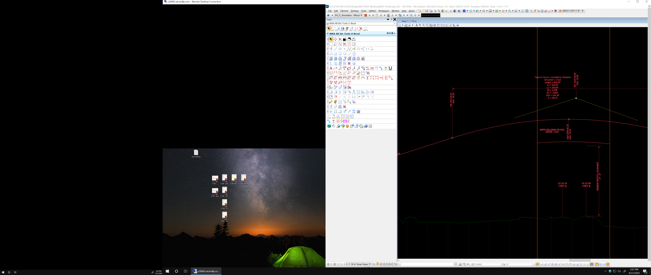Open the ARCH 1/16"=1'-0" scale dropdown
Image resolution: width=651 pixels, height=275 pixels.
coord(582,11)
